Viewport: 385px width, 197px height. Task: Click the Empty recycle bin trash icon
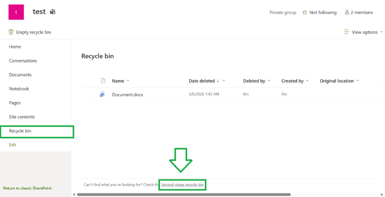[11, 32]
